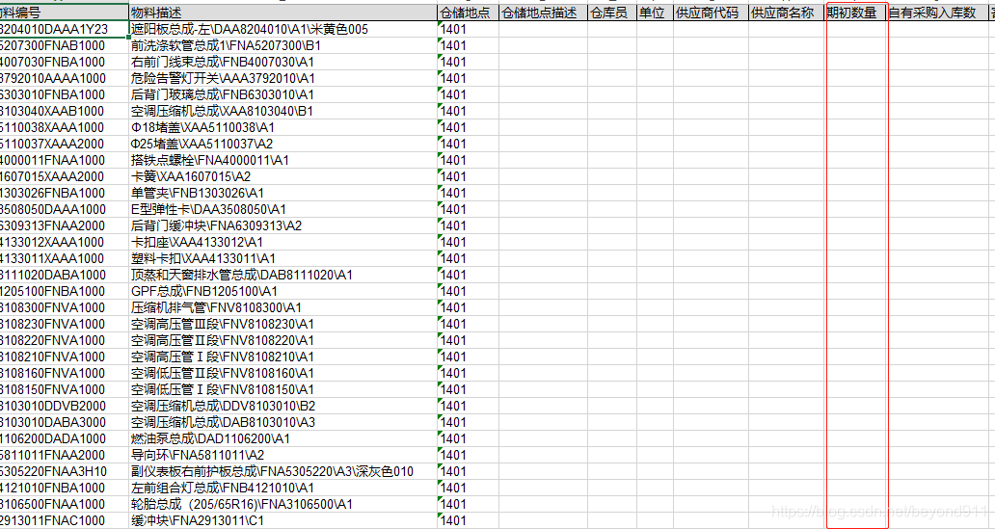Screen dimensions: 995x529
Task: Click the 空调压缩机总成\DDV8103010\B2 cell
Action: point(283,406)
